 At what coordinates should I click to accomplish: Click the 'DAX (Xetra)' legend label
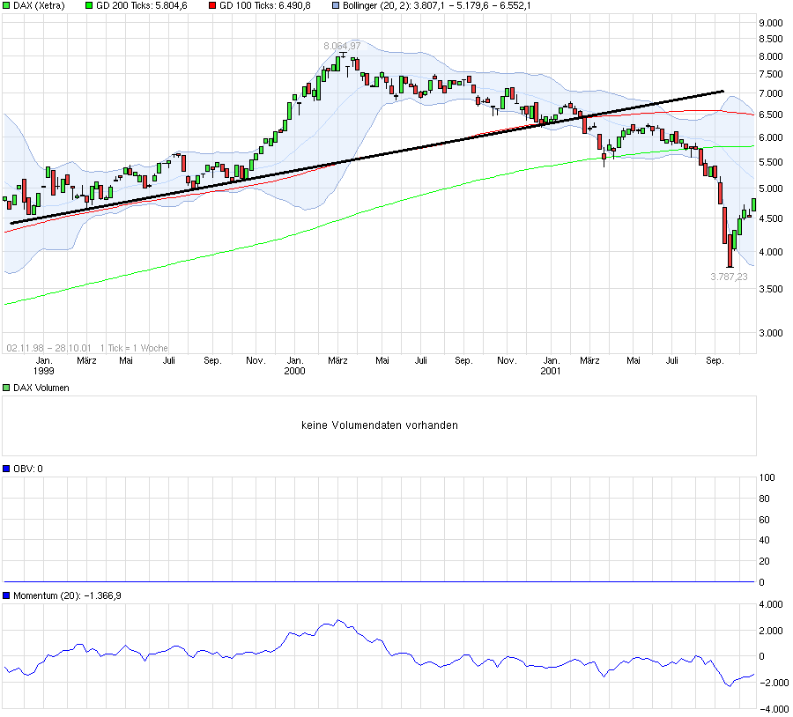coord(39,6)
